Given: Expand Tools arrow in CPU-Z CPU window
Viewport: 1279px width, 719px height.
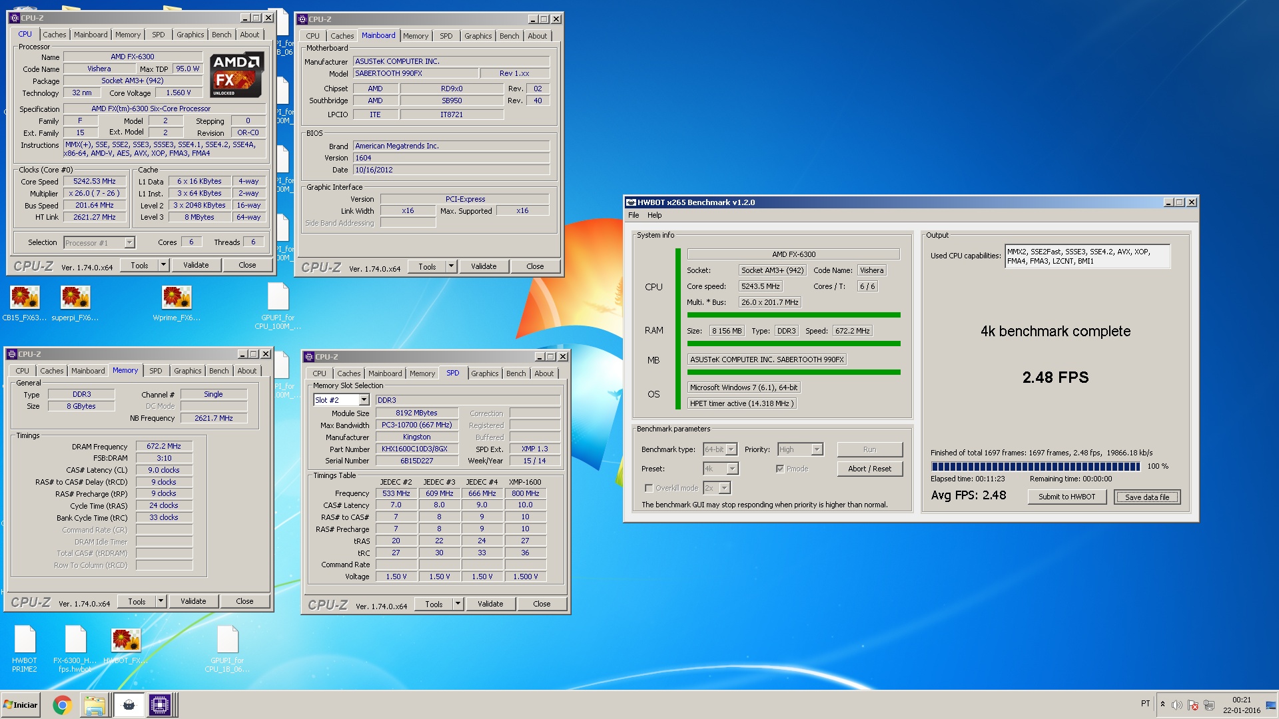Looking at the screenshot, I should (163, 265).
